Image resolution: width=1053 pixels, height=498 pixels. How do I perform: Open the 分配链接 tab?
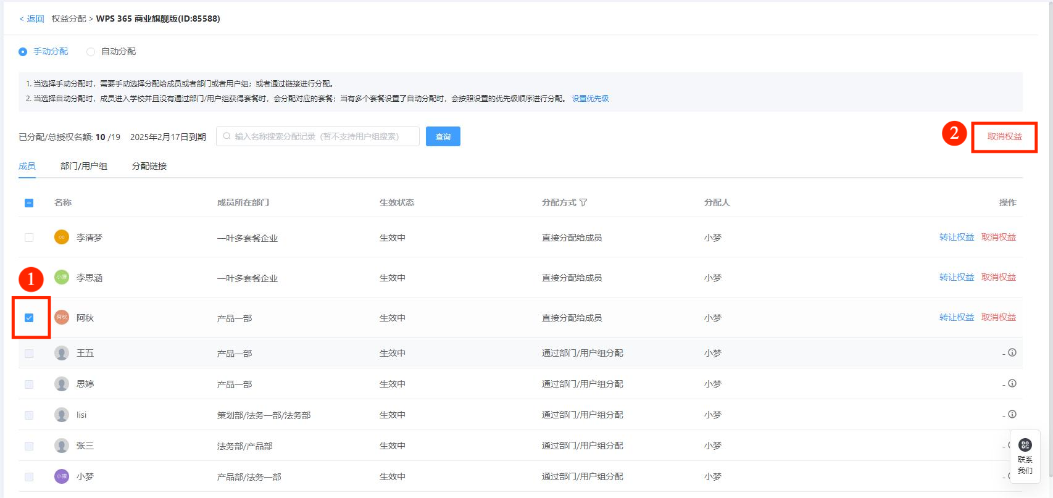click(149, 166)
